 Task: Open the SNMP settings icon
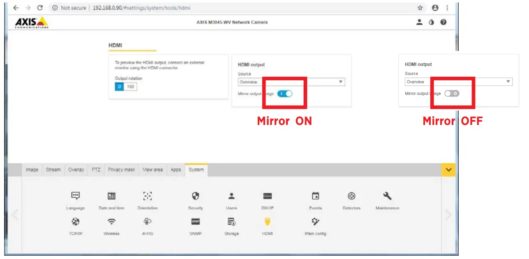click(196, 222)
